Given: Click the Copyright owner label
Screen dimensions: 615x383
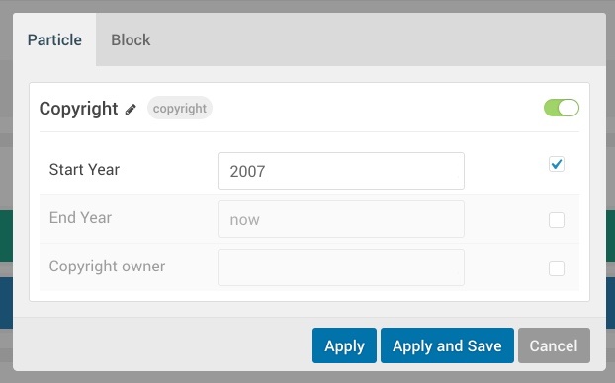Looking at the screenshot, I should coord(107,267).
